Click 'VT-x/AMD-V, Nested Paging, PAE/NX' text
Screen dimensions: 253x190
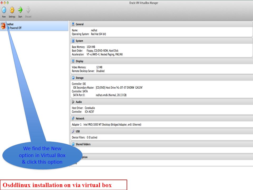(x=105, y=54)
